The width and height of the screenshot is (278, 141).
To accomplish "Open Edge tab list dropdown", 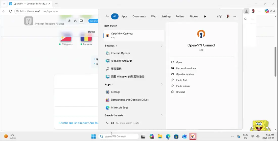I will coord(4,4).
